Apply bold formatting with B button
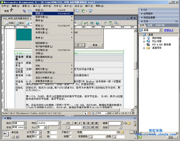The width and height of the screenshot is (180, 141). (x=75, y=123)
